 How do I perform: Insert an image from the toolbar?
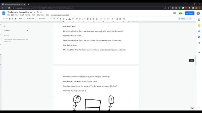83,19
